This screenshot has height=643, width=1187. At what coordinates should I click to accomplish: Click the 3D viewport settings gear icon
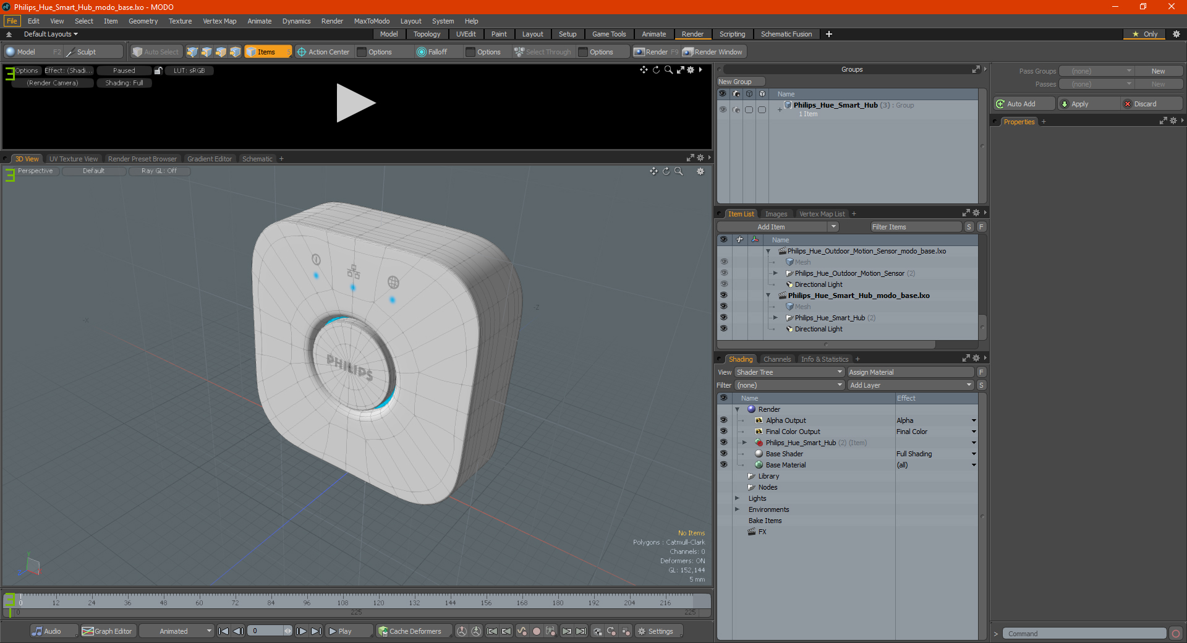tap(700, 171)
